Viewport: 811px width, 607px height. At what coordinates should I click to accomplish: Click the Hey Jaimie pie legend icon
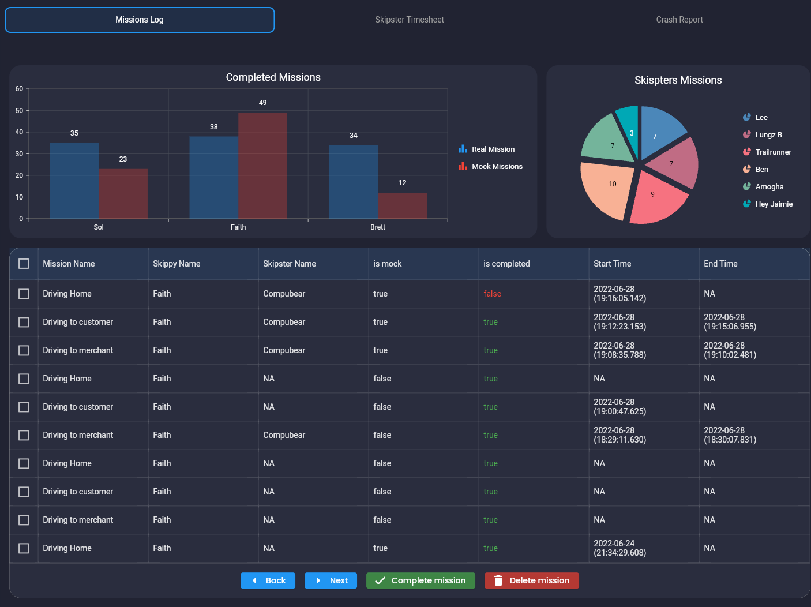point(747,204)
